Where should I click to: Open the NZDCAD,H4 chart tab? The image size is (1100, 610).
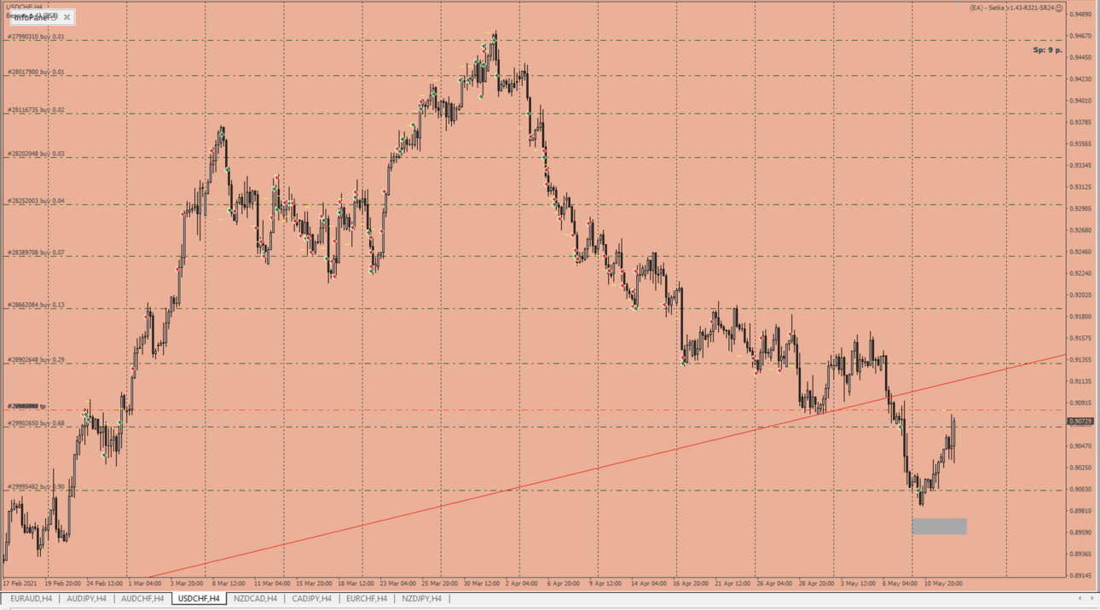pyautogui.click(x=255, y=599)
